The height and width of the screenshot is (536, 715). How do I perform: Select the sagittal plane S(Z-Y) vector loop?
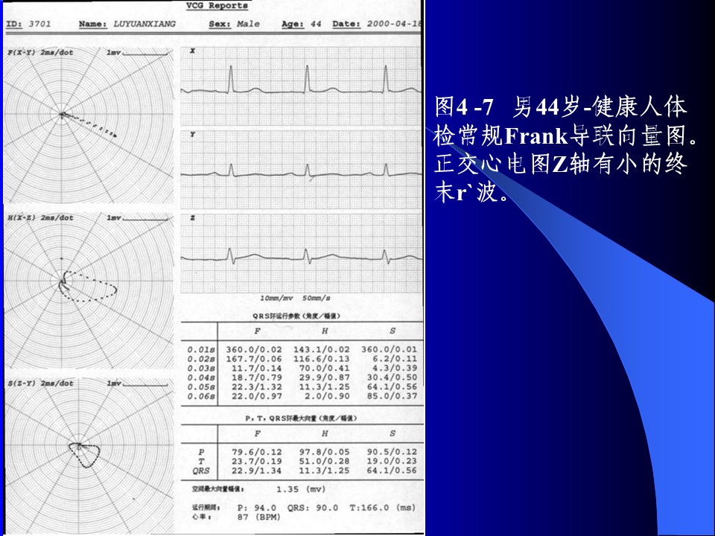(84, 454)
